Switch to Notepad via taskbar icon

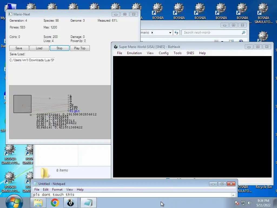pyautogui.click(x=88, y=203)
